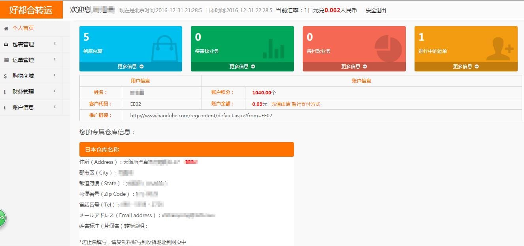Click the dollar icon beside 购物商城

[6, 76]
